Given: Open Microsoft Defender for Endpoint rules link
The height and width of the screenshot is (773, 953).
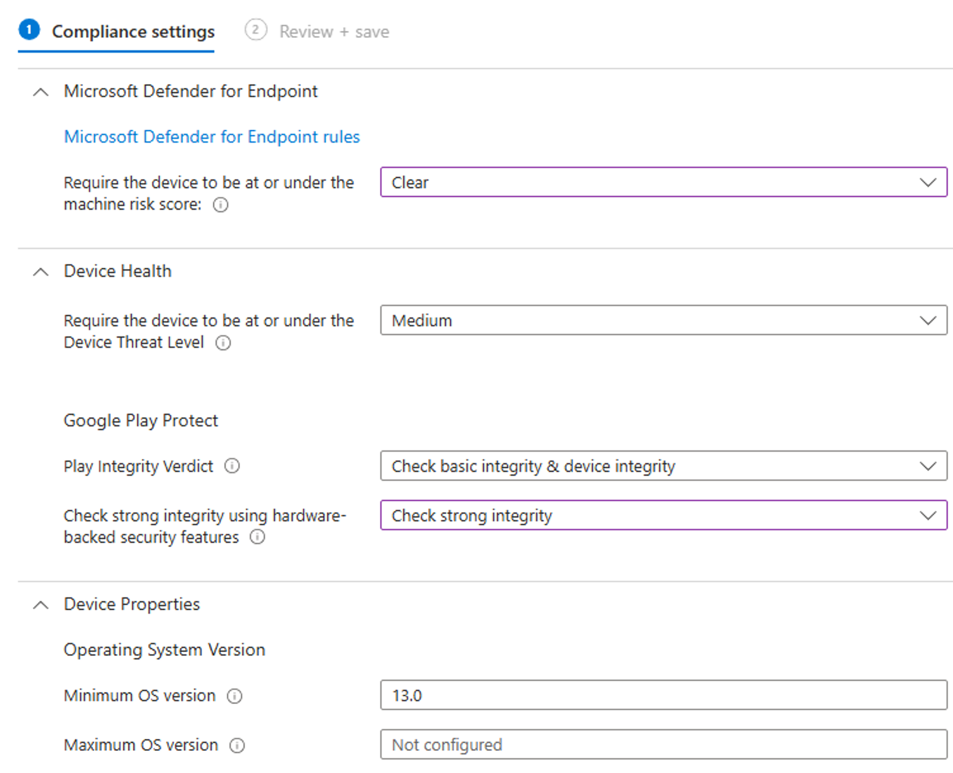Looking at the screenshot, I should tap(212, 137).
